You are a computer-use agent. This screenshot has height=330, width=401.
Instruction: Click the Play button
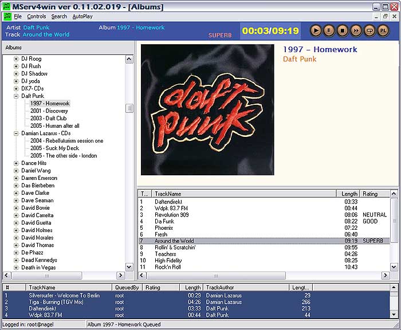pyautogui.click(x=316, y=31)
